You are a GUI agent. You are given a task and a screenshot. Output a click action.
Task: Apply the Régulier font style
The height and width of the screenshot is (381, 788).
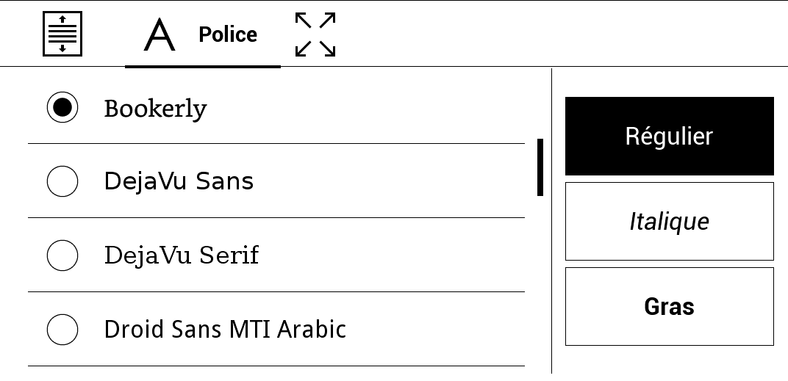pos(669,137)
